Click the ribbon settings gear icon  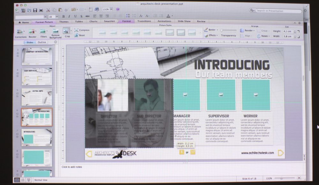point(300,23)
